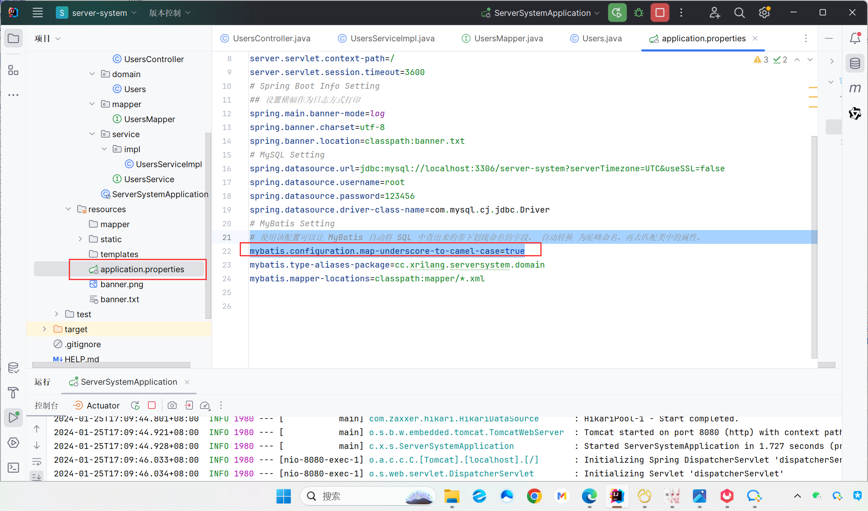The image size is (868, 511).
Task: Collapse the domain folder
Action: click(x=92, y=74)
